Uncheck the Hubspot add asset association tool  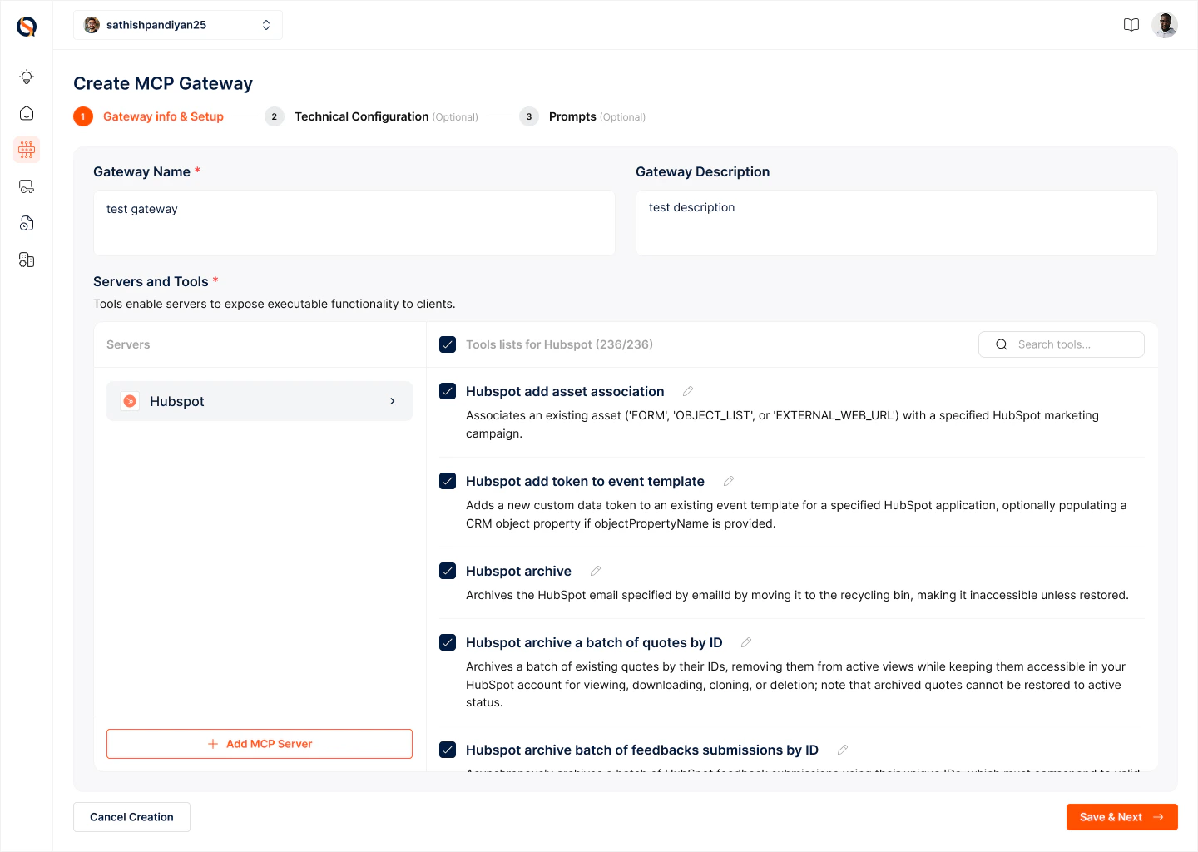coord(448,391)
